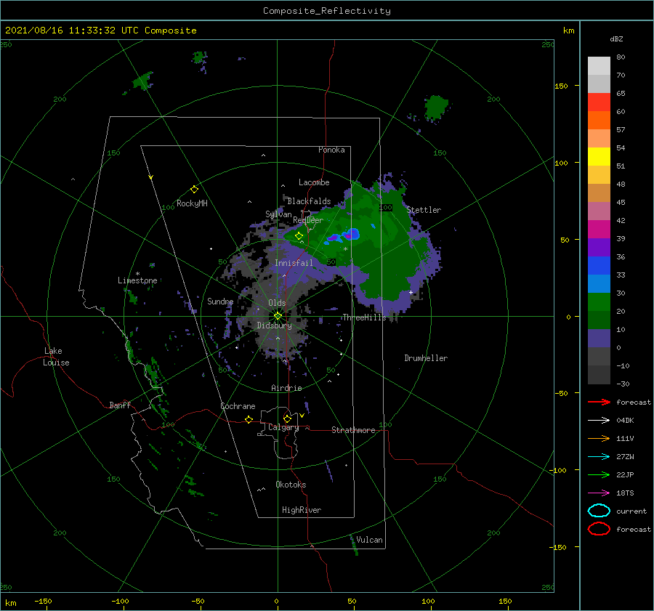
Task: Click the yellow diamond marker above Calgary
Action: click(x=287, y=418)
